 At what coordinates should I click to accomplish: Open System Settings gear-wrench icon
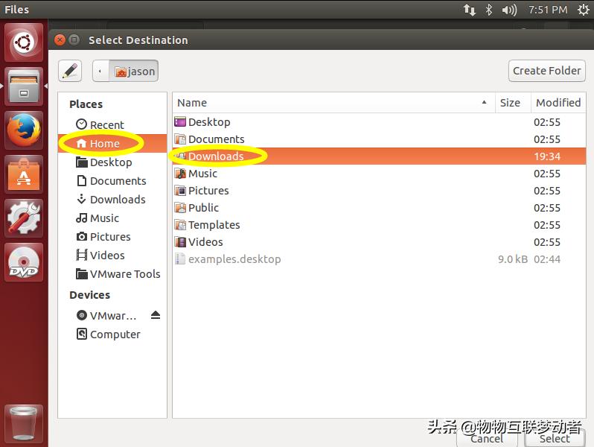click(x=24, y=218)
